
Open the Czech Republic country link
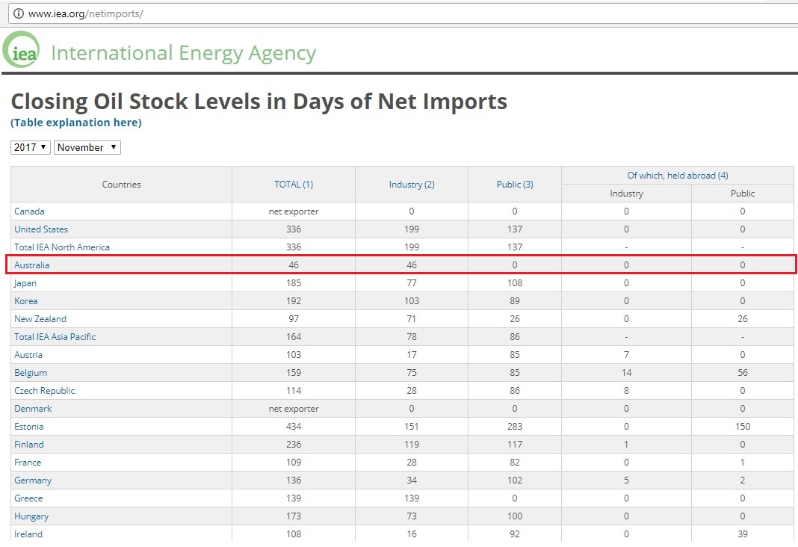(45, 391)
